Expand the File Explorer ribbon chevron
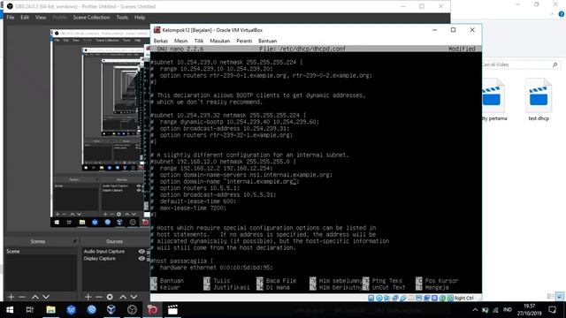Viewport: 566px width, 318px height. [x=552, y=14]
